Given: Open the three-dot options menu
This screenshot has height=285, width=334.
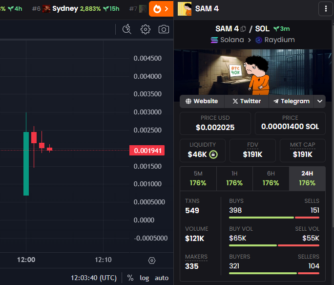Looking at the screenshot, I should click(x=326, y=9).
